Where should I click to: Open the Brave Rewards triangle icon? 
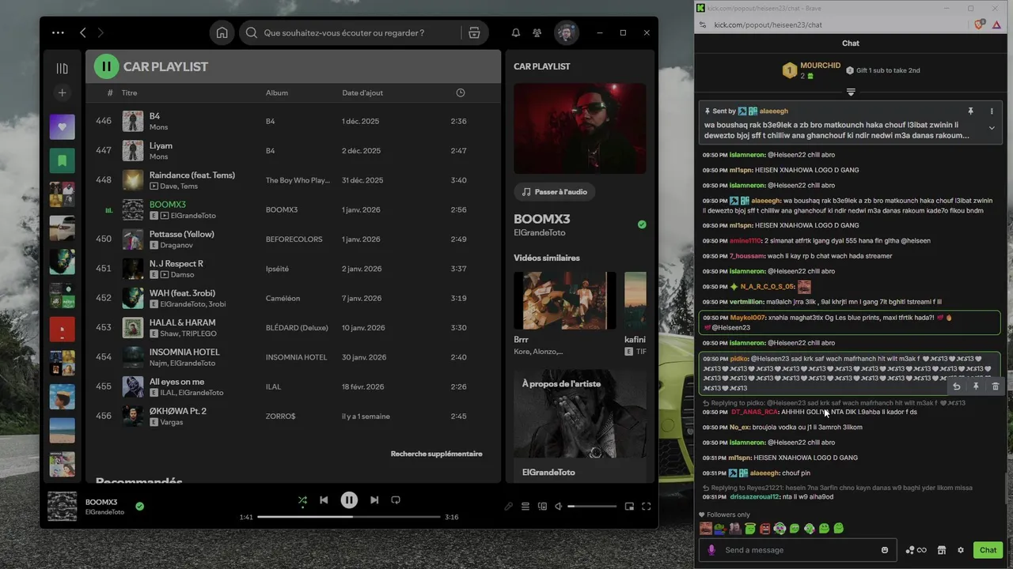(996, 24)
